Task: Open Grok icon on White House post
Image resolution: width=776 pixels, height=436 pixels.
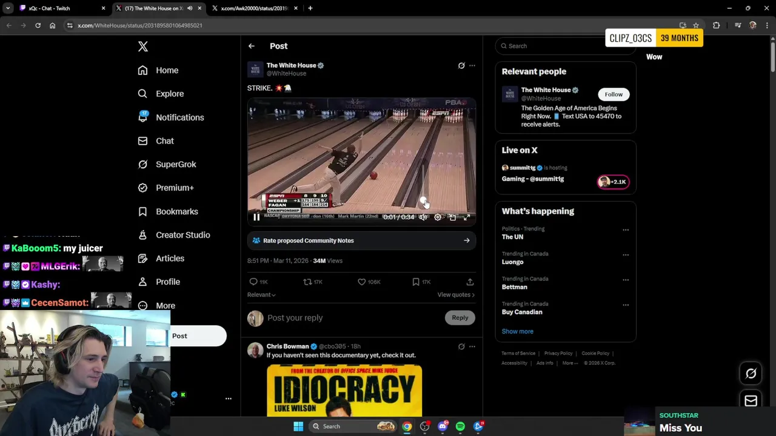Action: (461, 65)
